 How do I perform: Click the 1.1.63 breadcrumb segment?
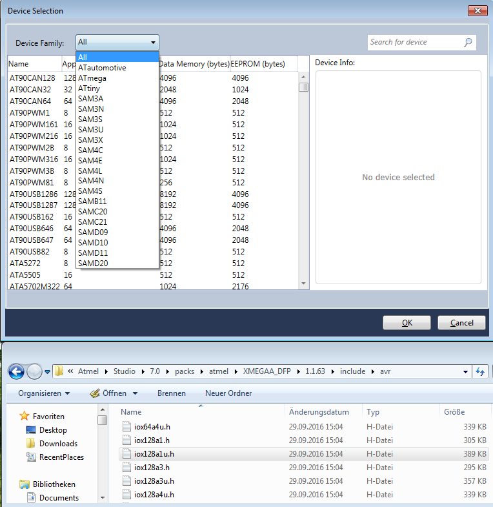pyautogui.click(x=315, y=371)
